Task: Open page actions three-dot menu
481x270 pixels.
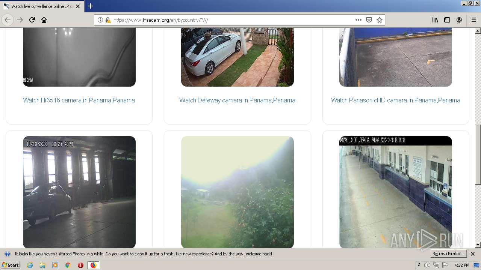Action: point(358,20)
